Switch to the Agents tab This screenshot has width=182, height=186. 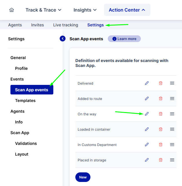pos(15,25)
